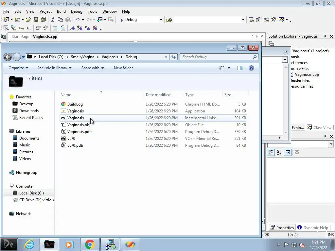Image resolution: width=335 pixels, height=251 pixels.
Task: Click the Debug segment in the address bar
Action: tap(131, 57)
